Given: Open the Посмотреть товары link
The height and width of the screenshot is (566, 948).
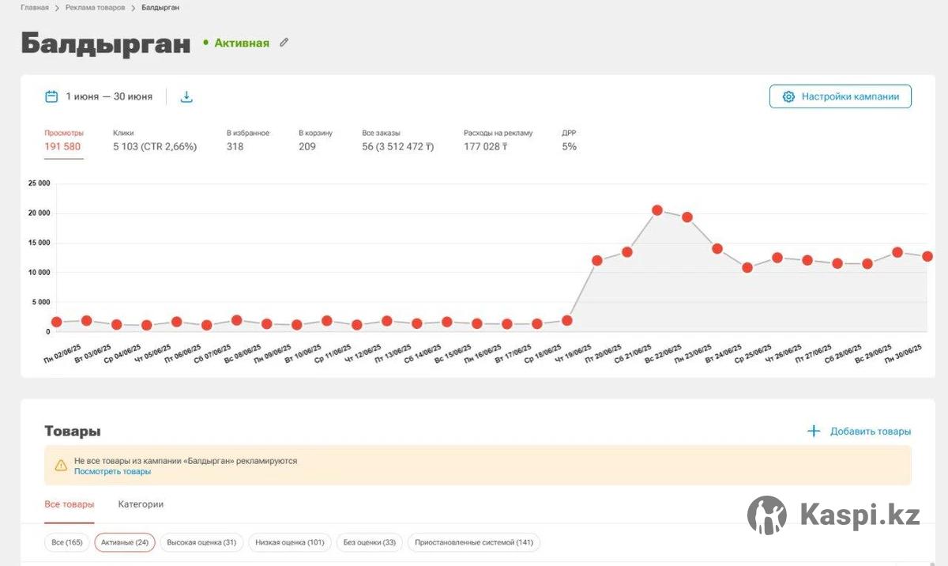Looking at the screenshot, I should 112,471.
